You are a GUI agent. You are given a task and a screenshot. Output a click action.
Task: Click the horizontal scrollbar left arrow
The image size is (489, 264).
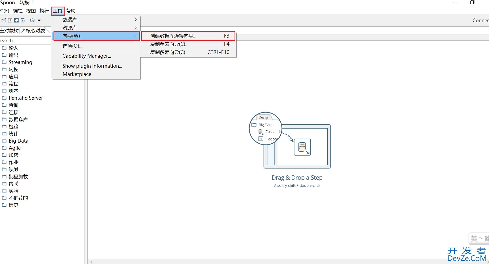91,262
